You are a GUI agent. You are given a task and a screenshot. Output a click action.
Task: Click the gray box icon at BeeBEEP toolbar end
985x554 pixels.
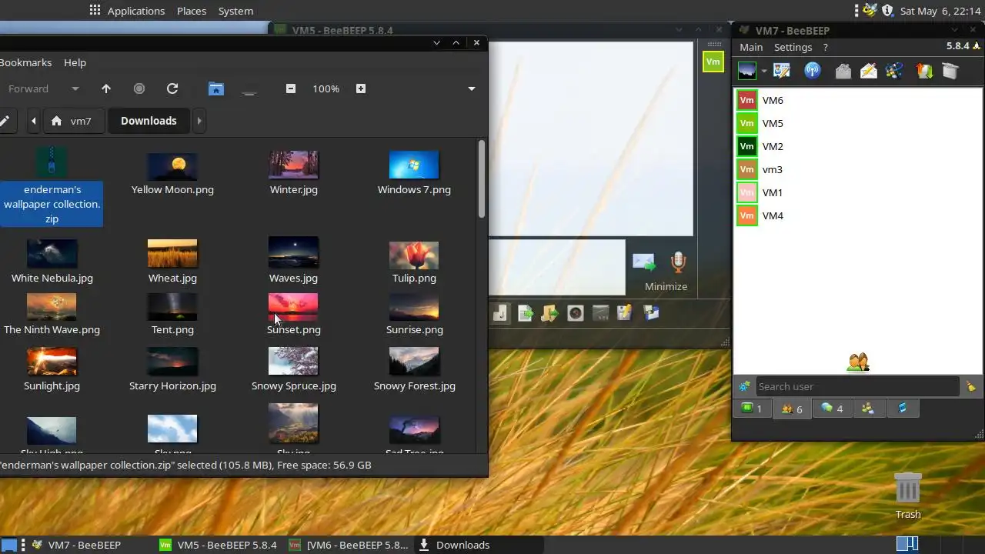pyautogui.click(x=950, y=71)
